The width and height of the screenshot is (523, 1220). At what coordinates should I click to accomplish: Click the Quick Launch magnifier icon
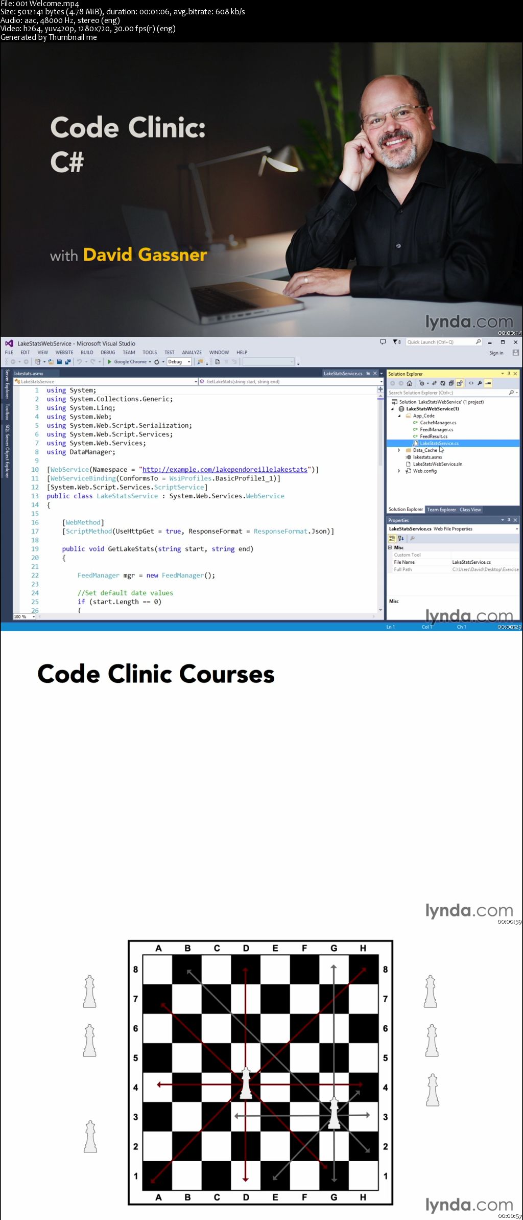click(478, 342)
